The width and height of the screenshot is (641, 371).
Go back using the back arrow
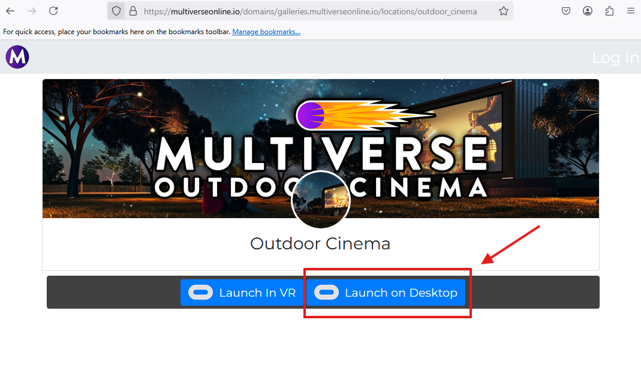(x=10, y=10)
